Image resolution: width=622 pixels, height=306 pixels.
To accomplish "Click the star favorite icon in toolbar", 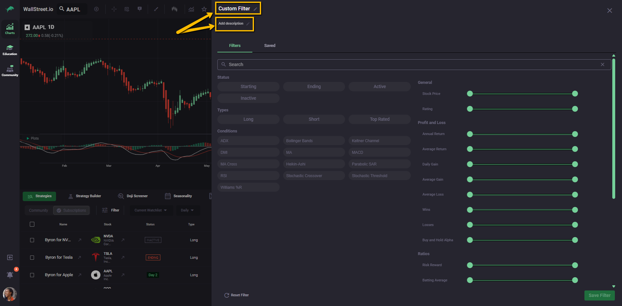I will tap(204, 9).
